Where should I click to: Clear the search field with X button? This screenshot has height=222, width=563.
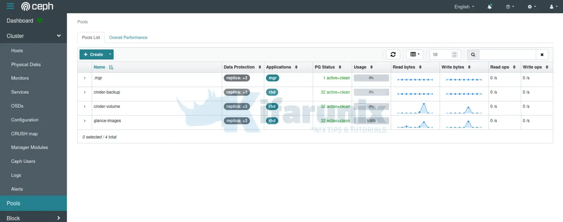542,54
